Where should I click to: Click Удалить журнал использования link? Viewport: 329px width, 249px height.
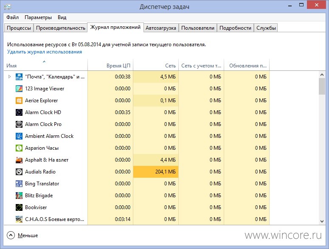45,52
